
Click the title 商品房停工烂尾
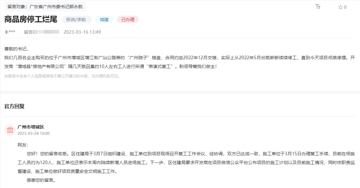[31, 20]
